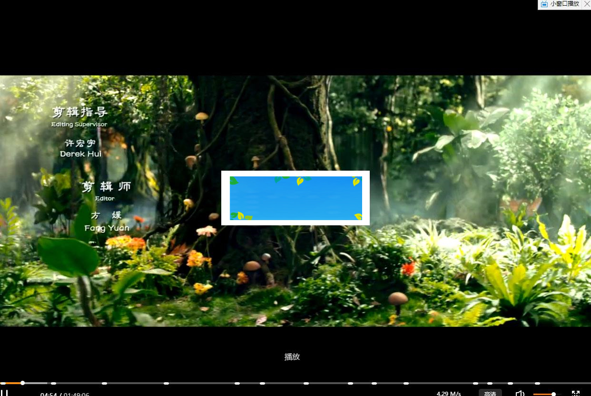Click the 04:54 elapsed time display
The width and height of the screenshot is (591, 396).
point(49,394)
